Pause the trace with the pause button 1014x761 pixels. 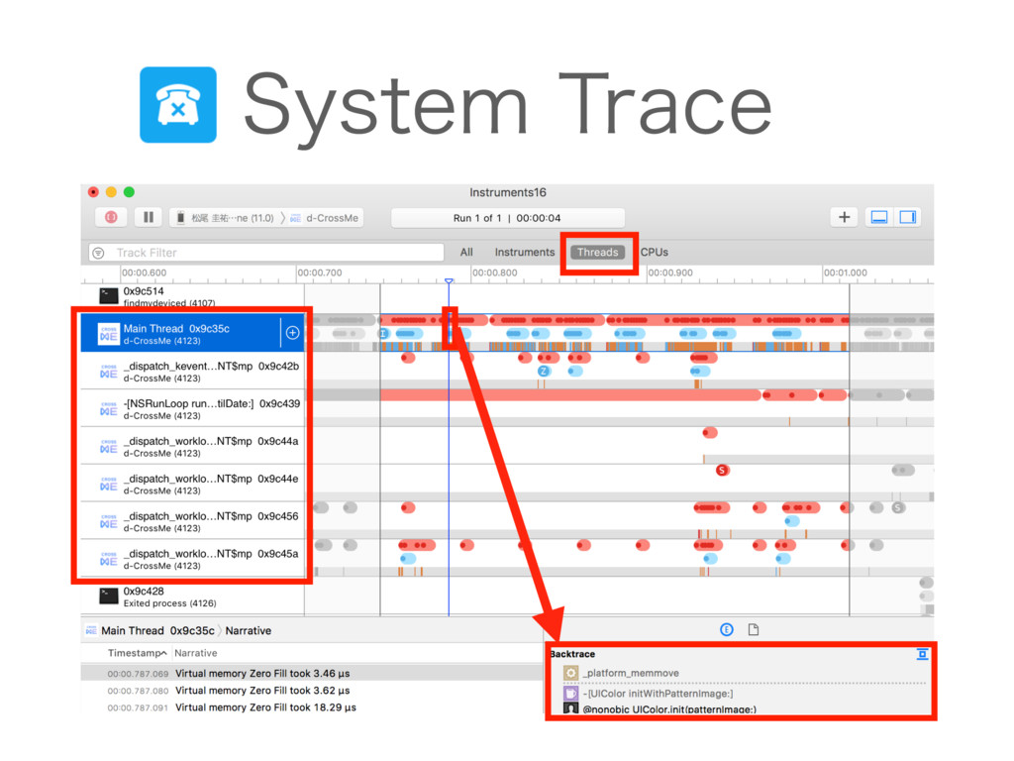tap(149, 217)
